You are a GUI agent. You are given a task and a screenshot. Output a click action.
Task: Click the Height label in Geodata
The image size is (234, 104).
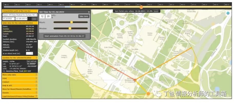5,61
